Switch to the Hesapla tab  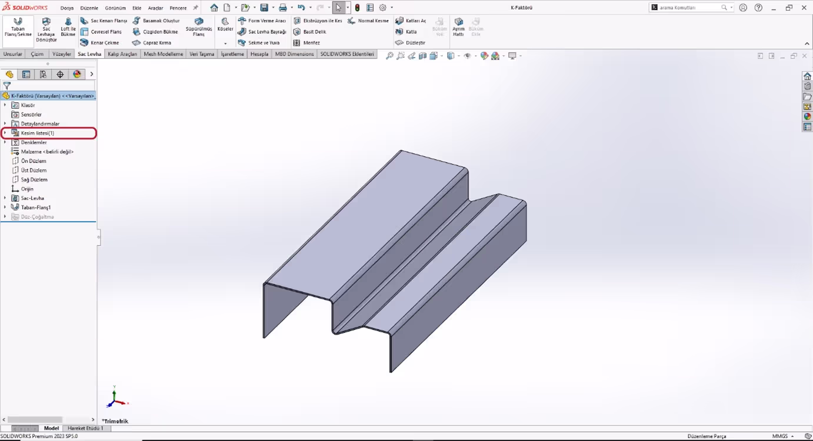(259, 54)
